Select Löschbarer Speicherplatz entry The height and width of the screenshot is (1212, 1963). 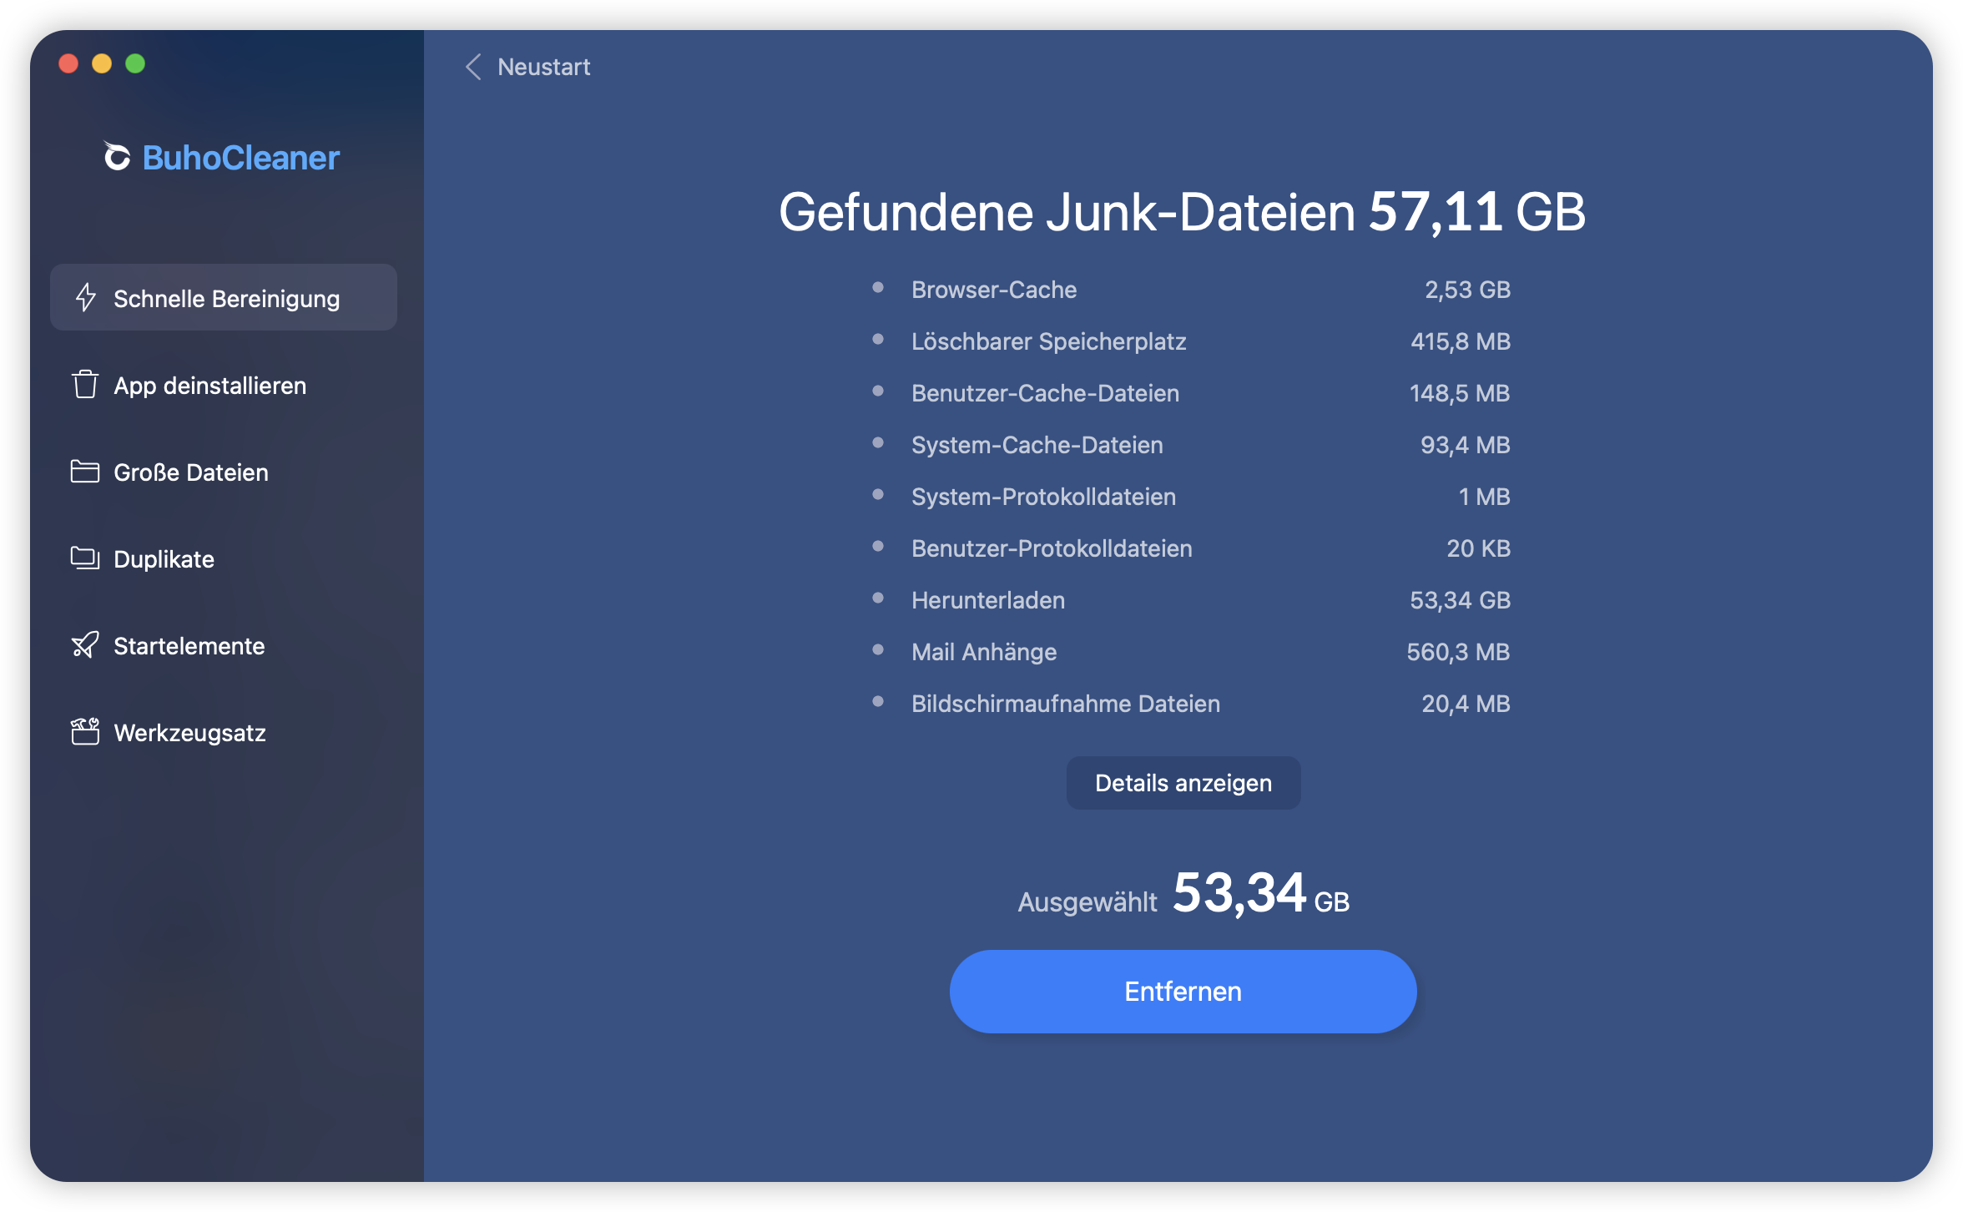click(x=1190, y=341)
